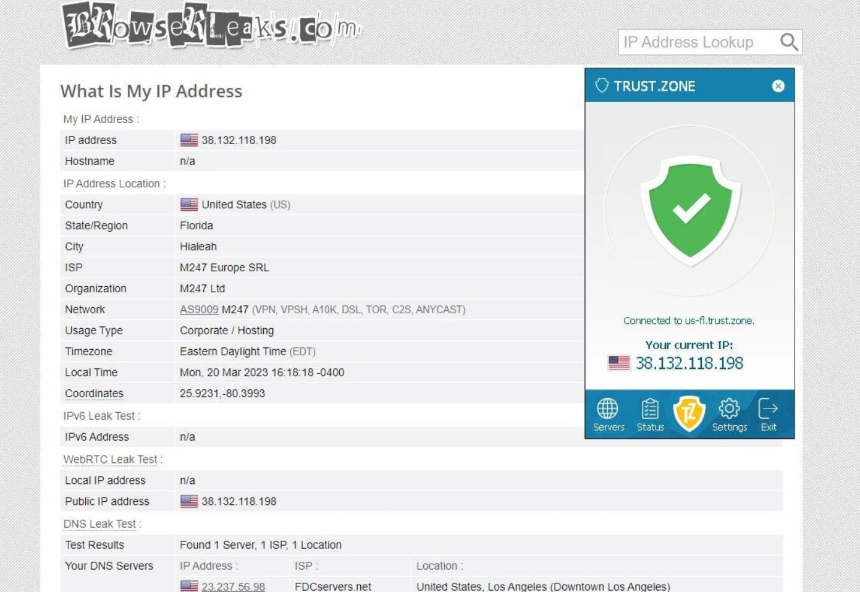Click the 'United States, Los Angeles' location cell
The width and height of the screenshot is (860, 592).
coord(543,586)
